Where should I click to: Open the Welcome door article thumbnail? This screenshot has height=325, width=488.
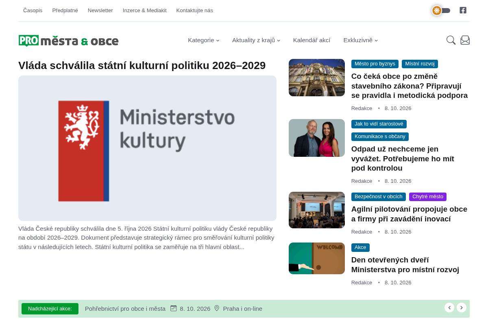tap(317, 258)
